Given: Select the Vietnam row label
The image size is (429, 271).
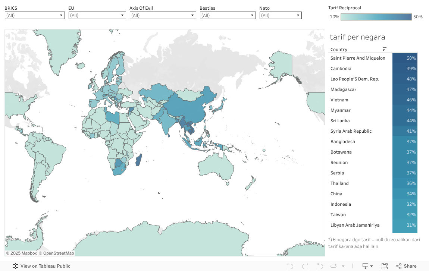Looking at the screenshot, I should click(x=339, y=100).
